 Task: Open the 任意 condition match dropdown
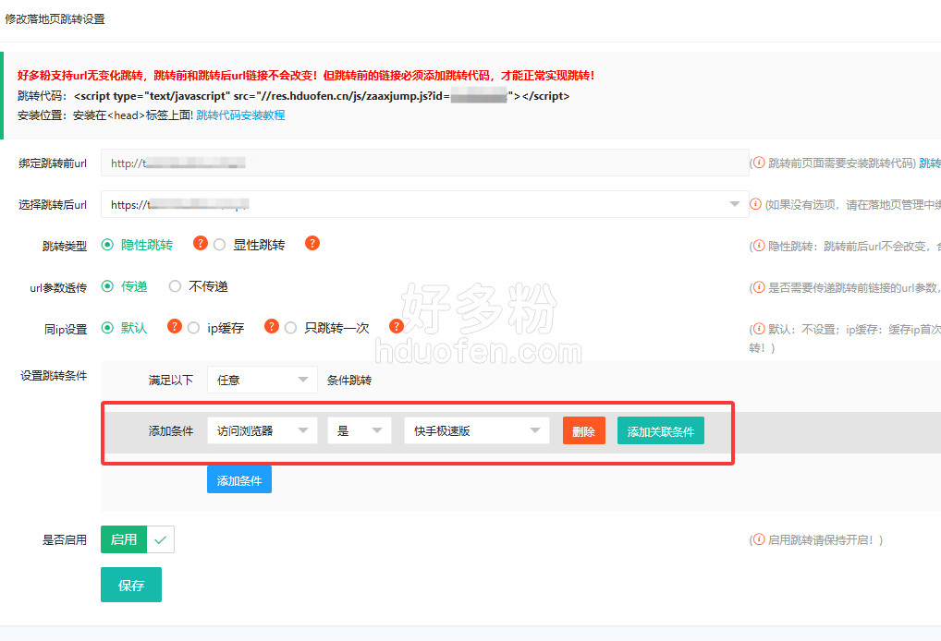click(x=263, y=380)
